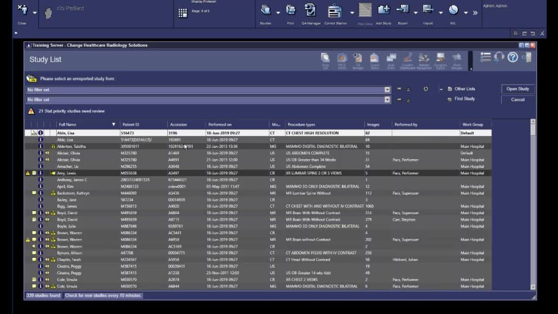558x314 pixels.
Task: Click the Study List icon in window toolbar
Action: (325, 61)
